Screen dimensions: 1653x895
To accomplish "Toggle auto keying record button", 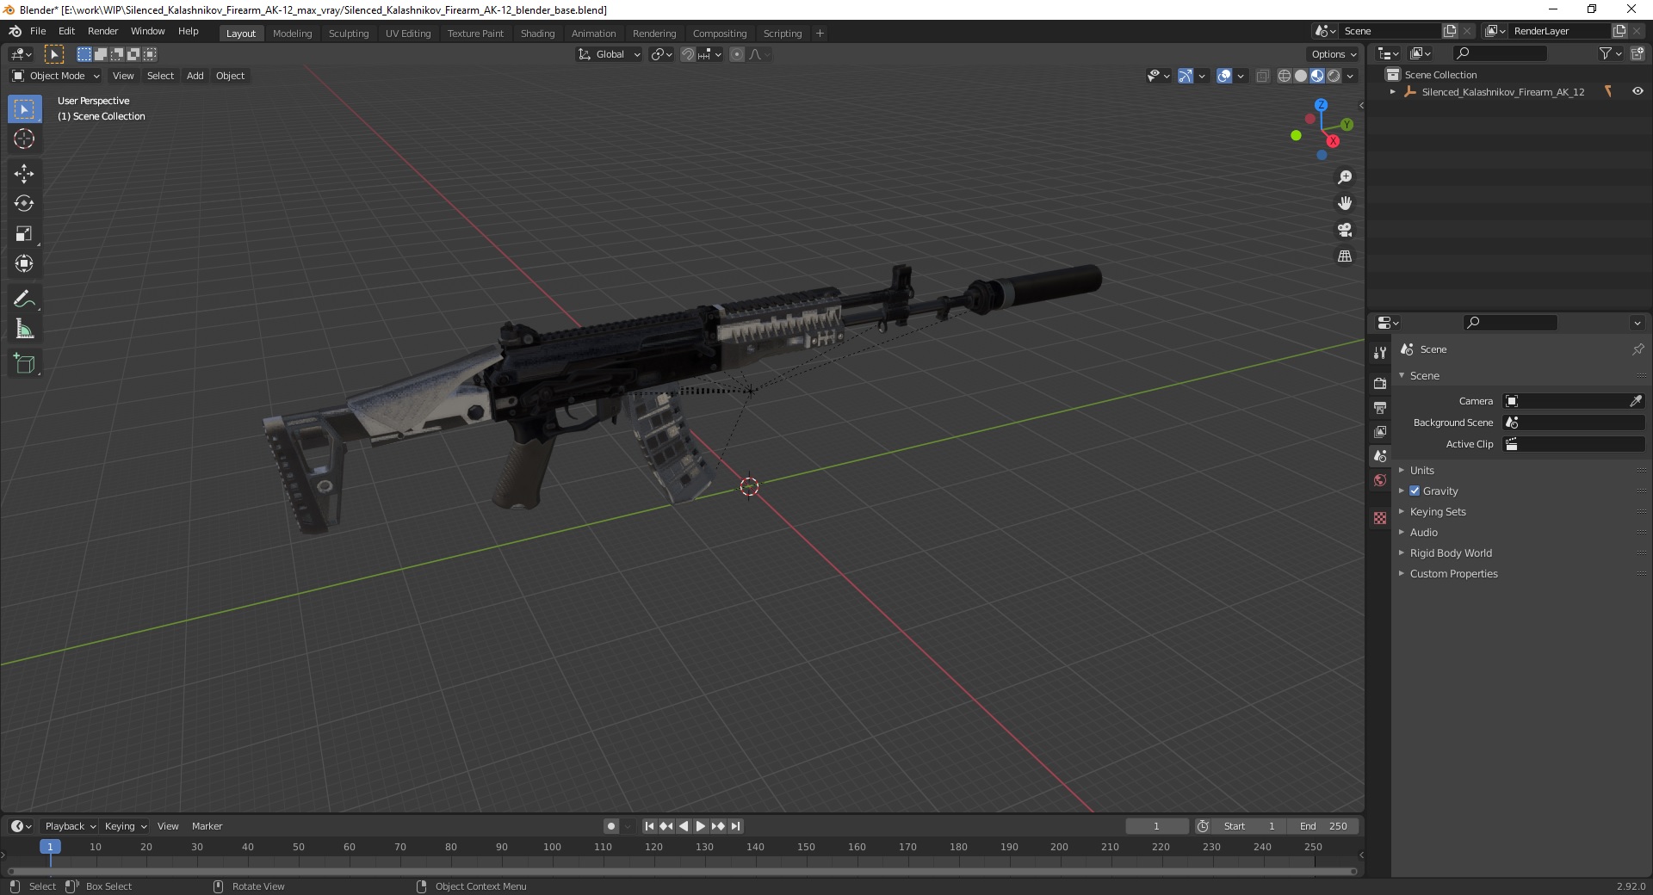I will [610, 826].
